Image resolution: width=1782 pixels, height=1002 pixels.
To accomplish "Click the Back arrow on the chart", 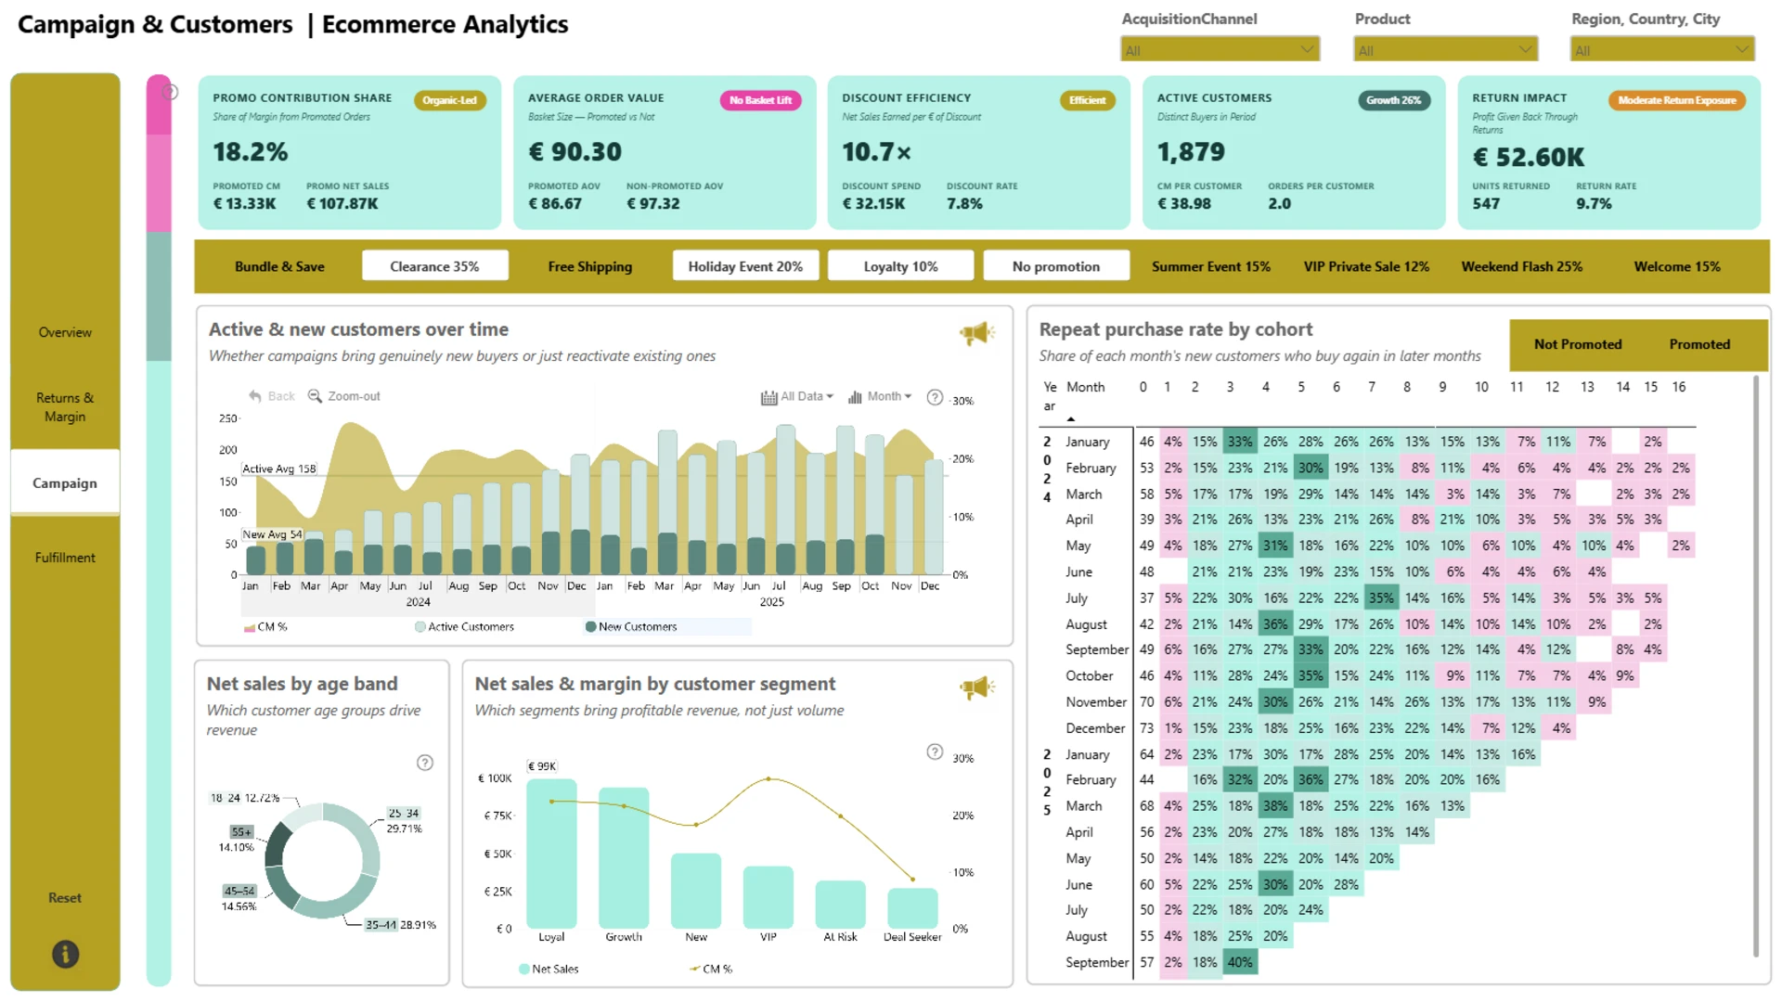I will (255, 396).
